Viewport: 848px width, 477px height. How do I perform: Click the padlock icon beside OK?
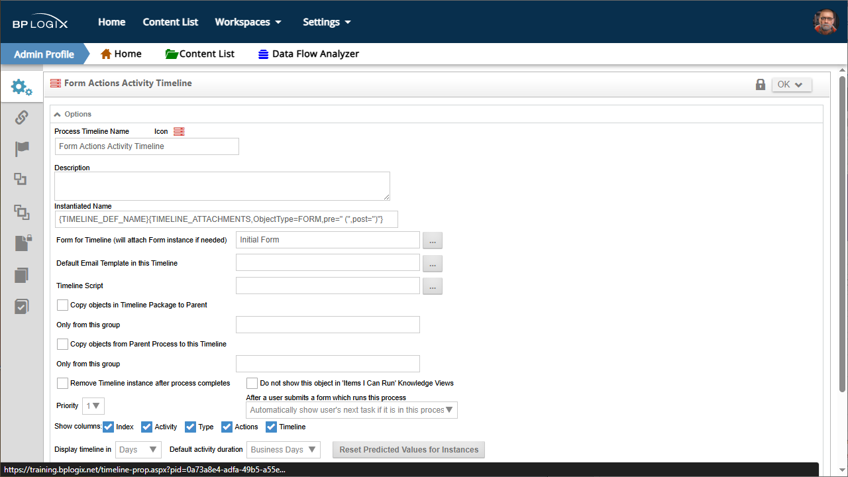pyautogui.click(x=761, y=85)
